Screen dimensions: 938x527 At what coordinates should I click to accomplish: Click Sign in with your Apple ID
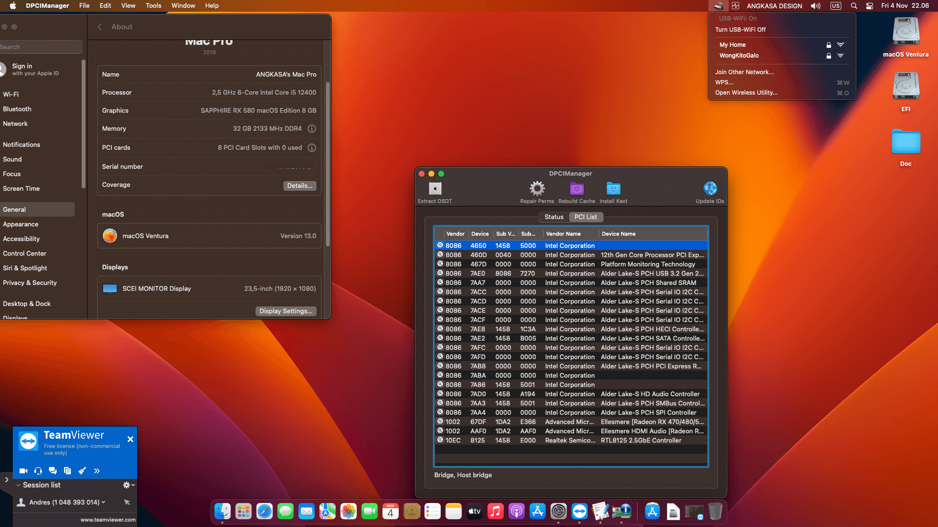click(x=35, y=69)
